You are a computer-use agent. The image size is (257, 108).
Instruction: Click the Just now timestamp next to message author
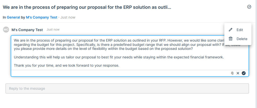click(x=53, y=30)
